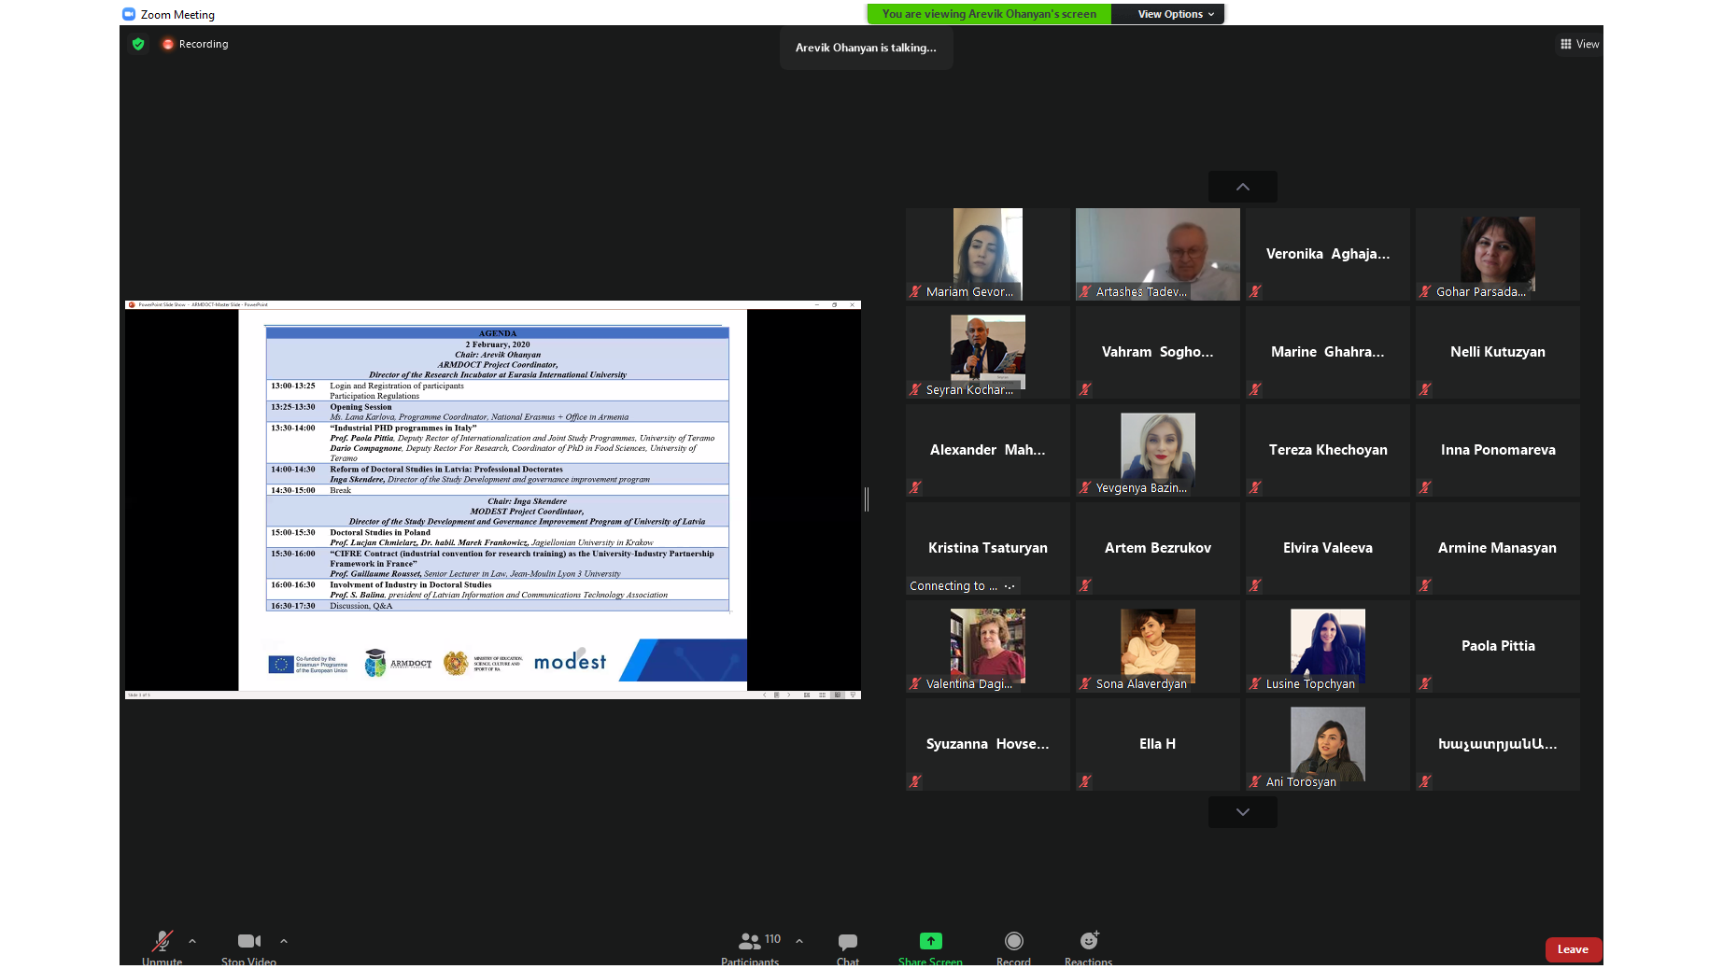Open the View layout grid icon
Image resolution: width=1723 pixels, height=969 pixels.
coord(1566,44)
